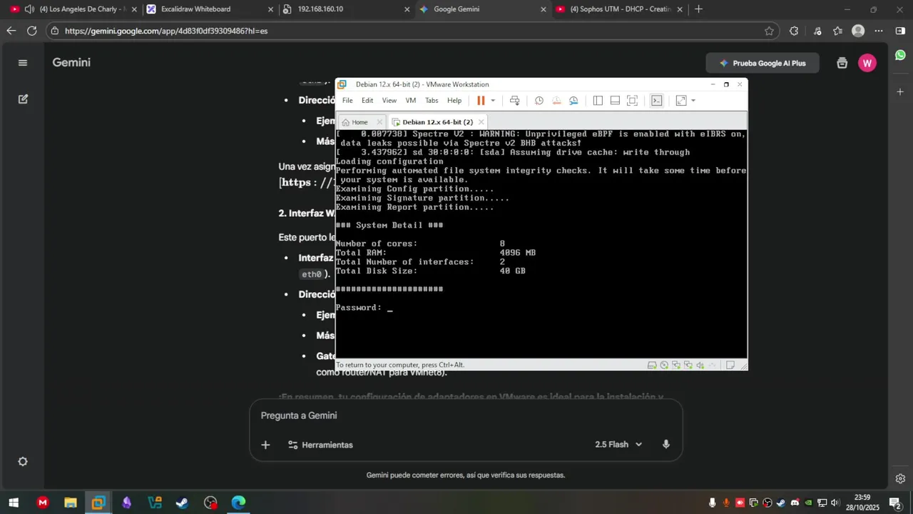
Task: Go back in the browser
Action: 11,31
